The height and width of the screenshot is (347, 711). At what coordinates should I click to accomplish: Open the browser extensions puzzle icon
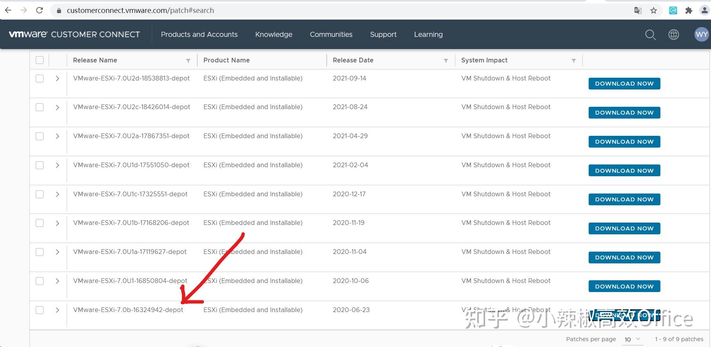point(689,11)
